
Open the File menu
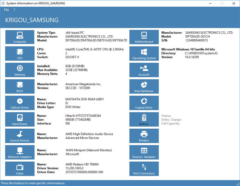pyautogui.click(x=6, y=10)
